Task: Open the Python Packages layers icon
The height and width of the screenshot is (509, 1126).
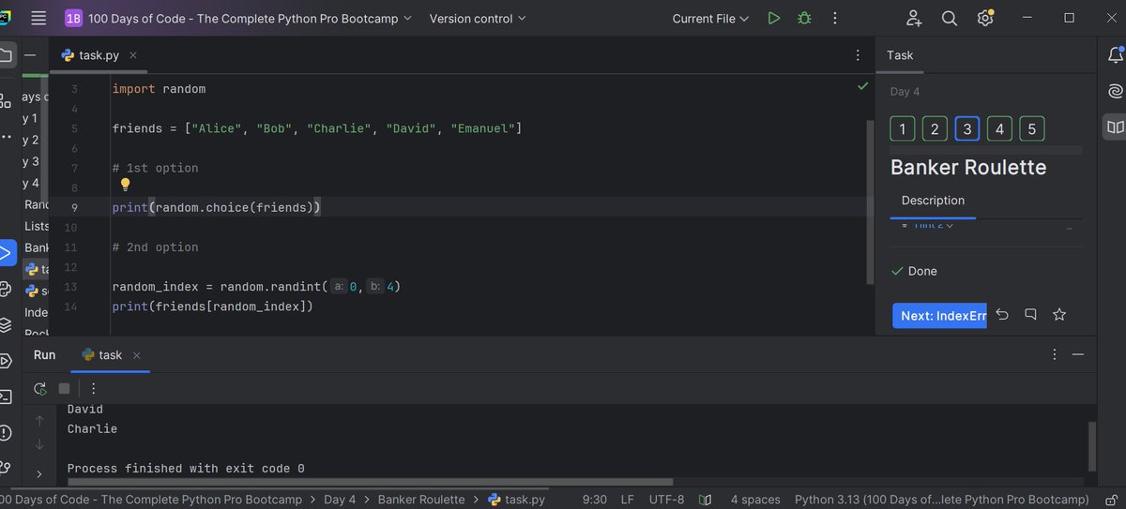Action: tap(6, 324)
